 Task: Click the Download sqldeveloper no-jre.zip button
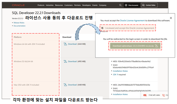[135, 46]
